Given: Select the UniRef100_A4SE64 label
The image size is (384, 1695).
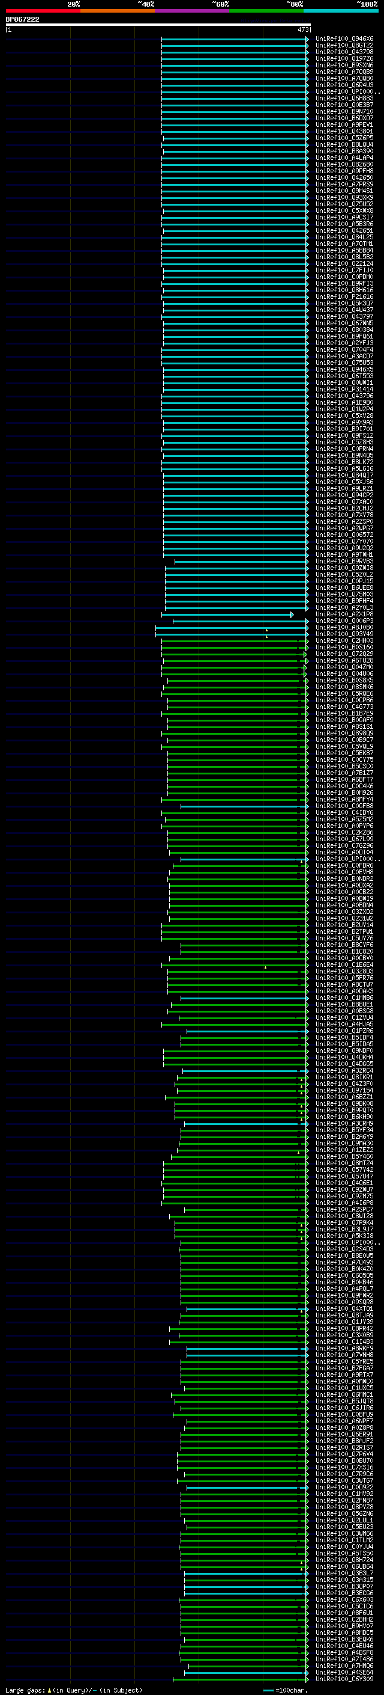Looking at the screenshot, I should 344,1673.
